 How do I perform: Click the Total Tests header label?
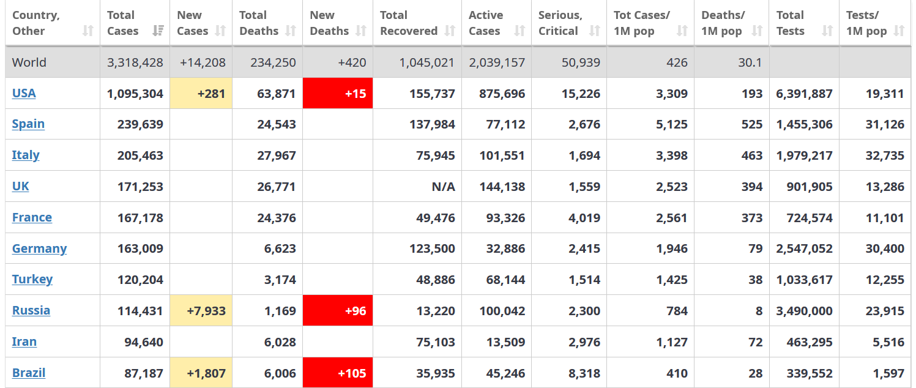coord(791,23)
